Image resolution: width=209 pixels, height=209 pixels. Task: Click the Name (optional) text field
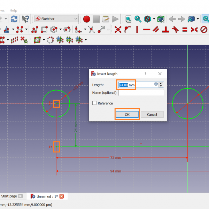pos(141,93)
